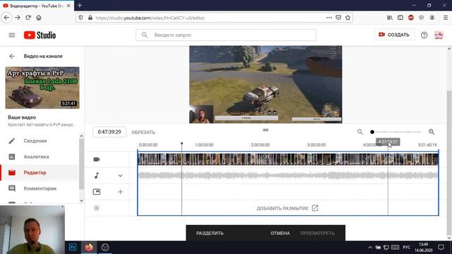Click the address bar URL
Screen dimensions: 452x254
pyautogui.click(x=150, y=18)
